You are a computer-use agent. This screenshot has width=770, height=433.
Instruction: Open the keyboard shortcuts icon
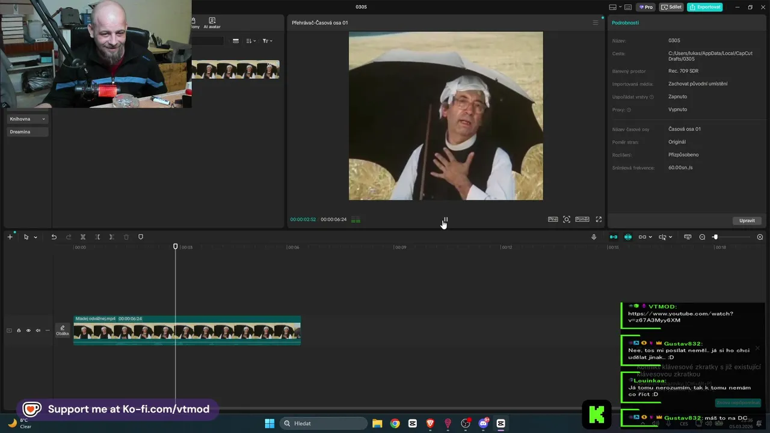tap(628, 7)
